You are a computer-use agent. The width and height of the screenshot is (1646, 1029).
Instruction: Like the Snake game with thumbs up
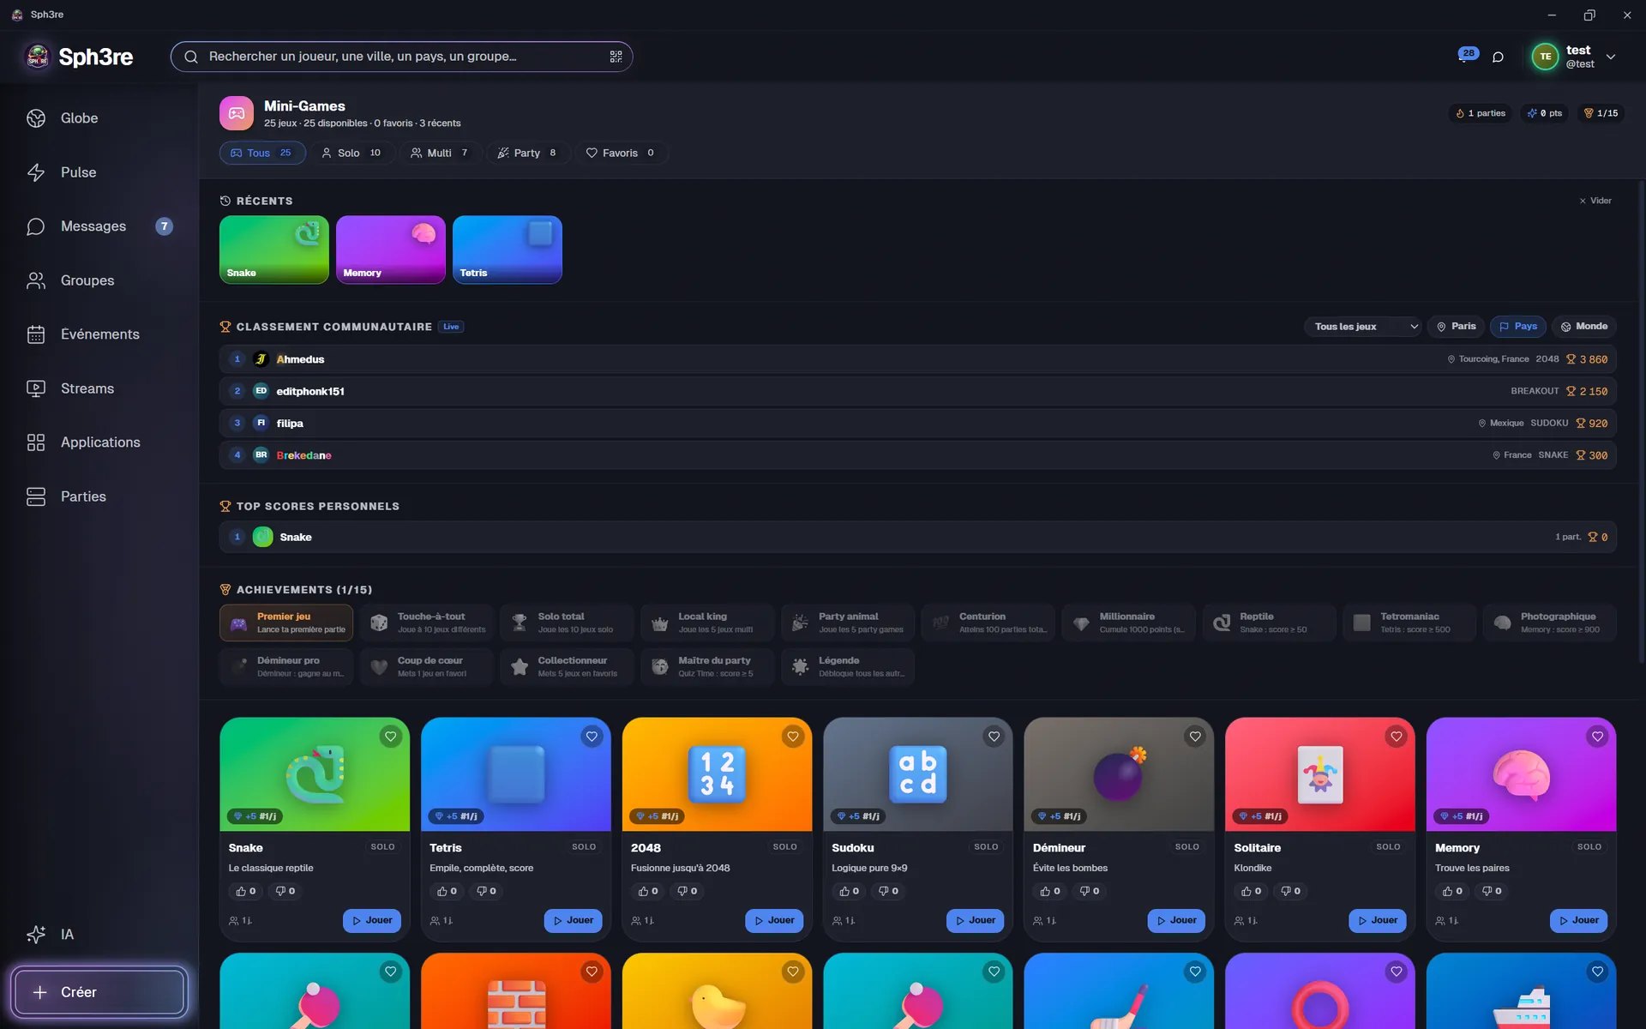(x=246, y=891)
